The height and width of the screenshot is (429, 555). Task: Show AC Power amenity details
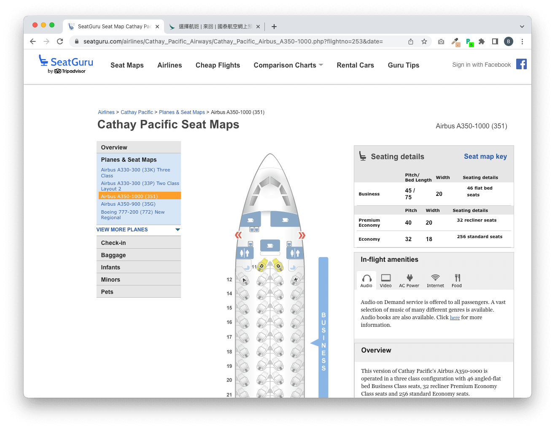click(409, 278)
